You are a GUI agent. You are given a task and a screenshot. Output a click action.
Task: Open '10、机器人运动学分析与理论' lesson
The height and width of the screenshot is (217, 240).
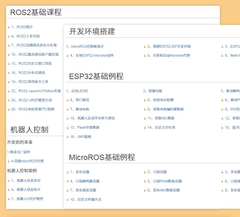pyautogui.click(x=92, y=118)
